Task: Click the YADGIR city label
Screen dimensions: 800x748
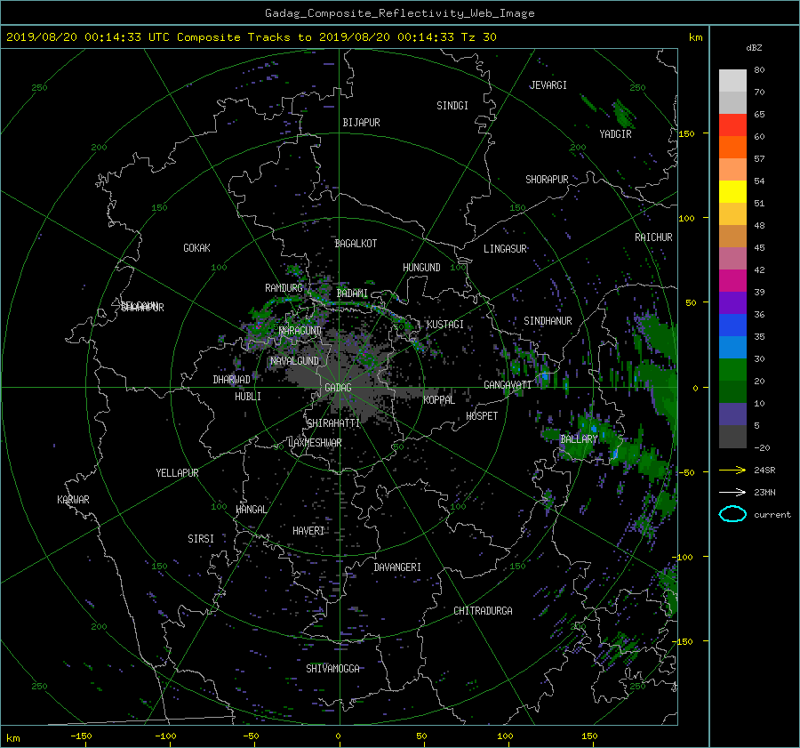Action: (x=615, y=134)
